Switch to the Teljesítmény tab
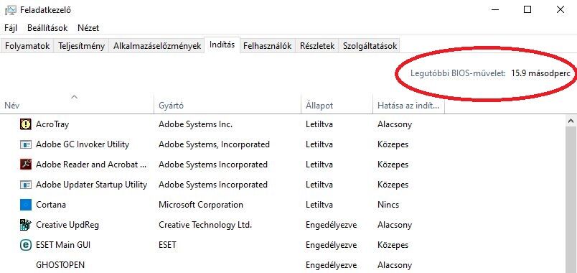This screenshot has height=273, width=577. [81, 46]
